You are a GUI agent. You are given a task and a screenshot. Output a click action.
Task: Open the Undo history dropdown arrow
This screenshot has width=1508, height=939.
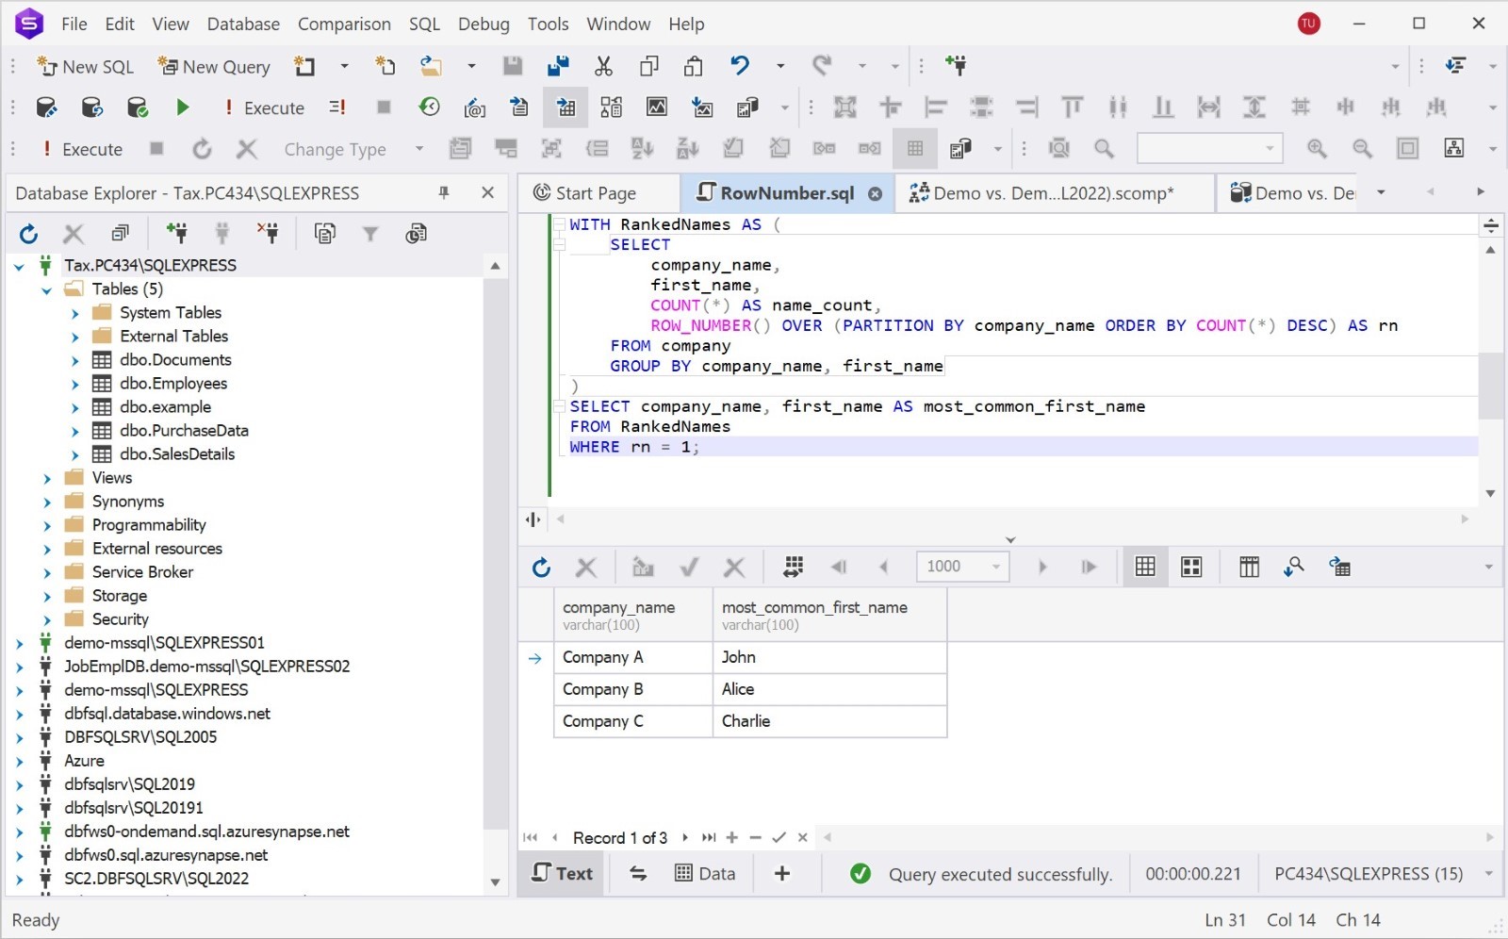pos(779,66)
